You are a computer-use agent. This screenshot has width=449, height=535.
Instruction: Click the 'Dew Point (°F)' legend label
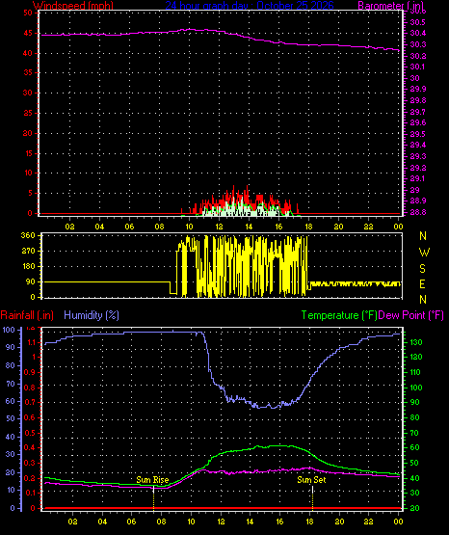tap(410, 315)
